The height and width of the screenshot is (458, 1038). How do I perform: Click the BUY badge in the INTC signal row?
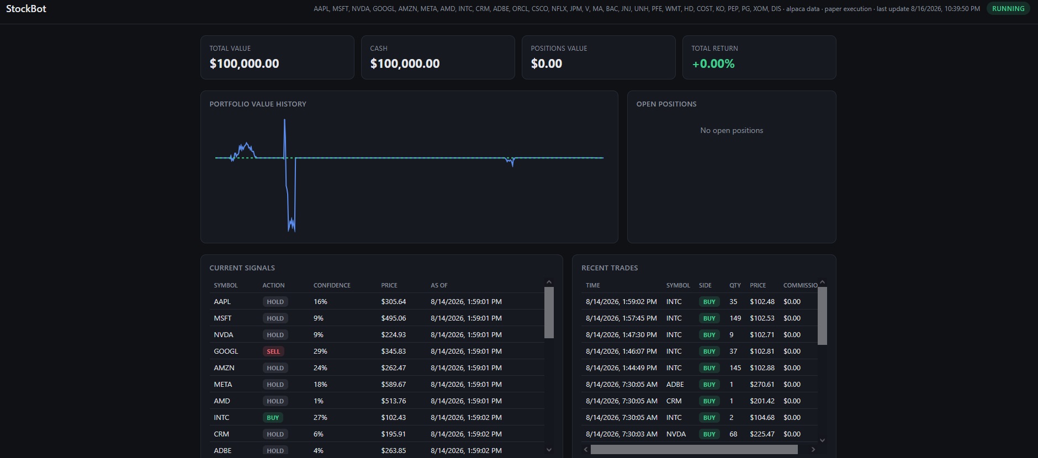273,418
